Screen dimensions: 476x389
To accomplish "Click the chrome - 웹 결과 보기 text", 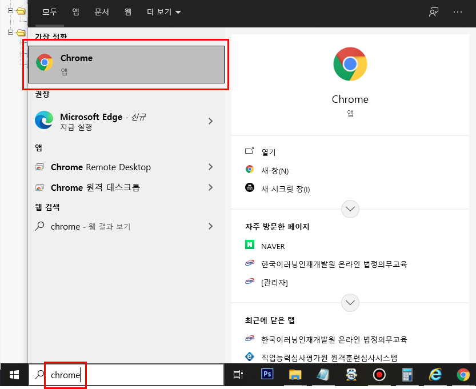I will [x=90, y=227].
